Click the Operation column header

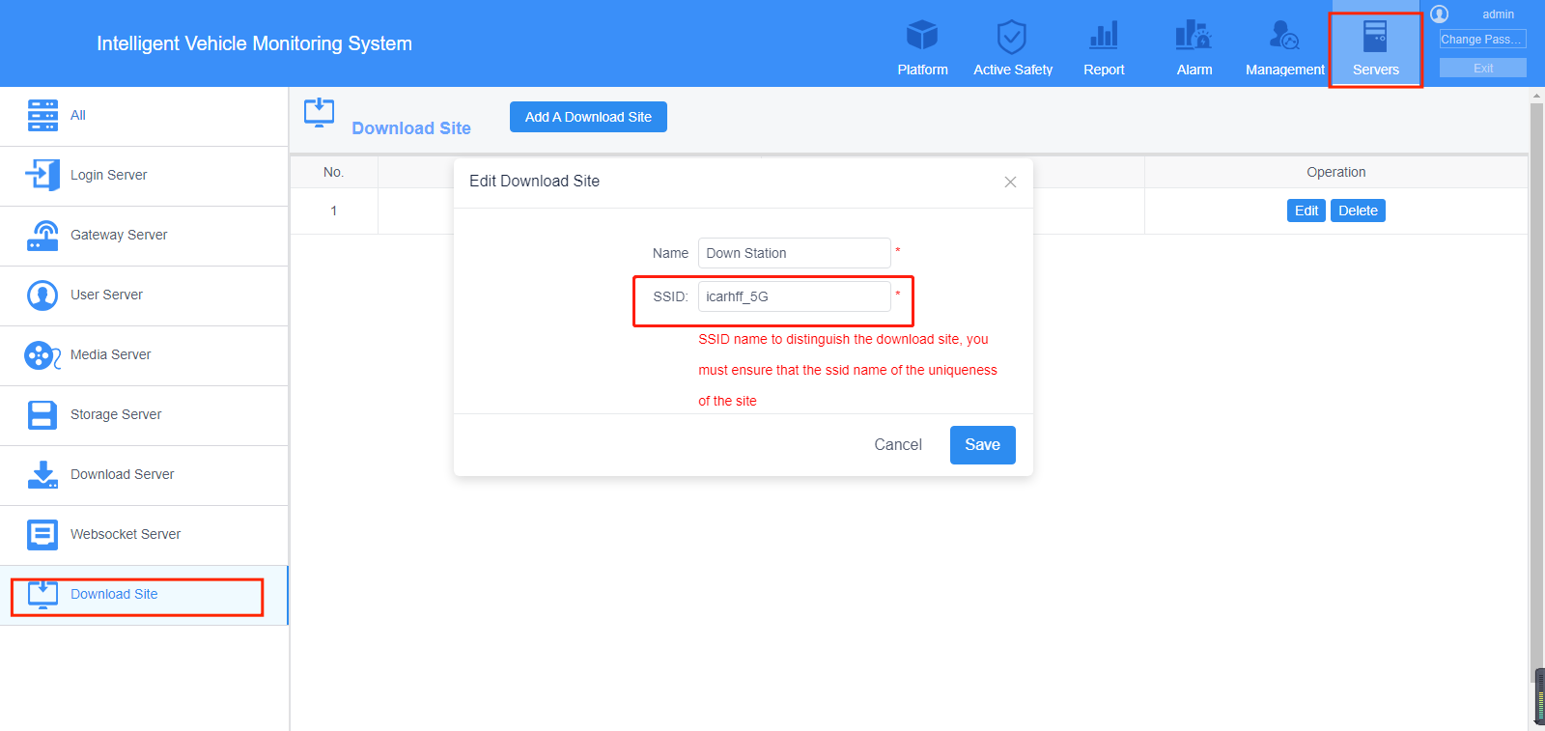[x=1336, y=172]
